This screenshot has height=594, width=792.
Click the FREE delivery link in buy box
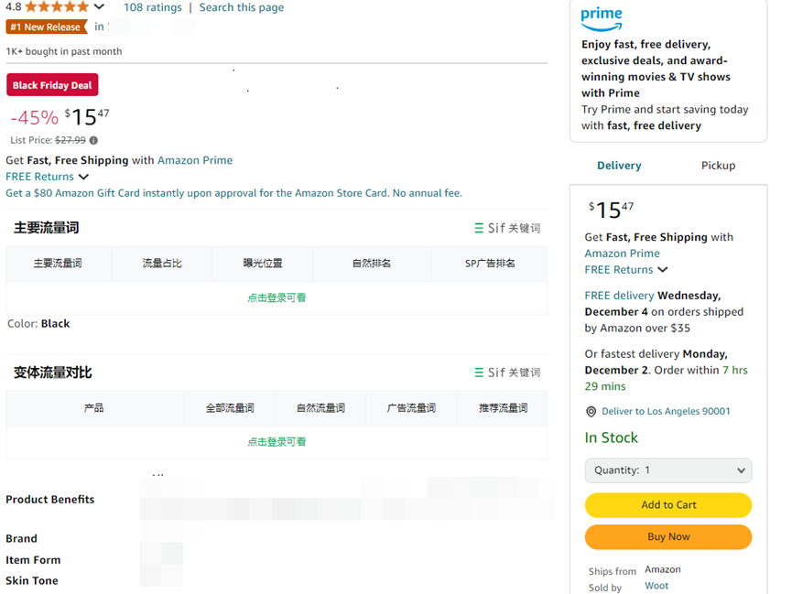[619, 296]
